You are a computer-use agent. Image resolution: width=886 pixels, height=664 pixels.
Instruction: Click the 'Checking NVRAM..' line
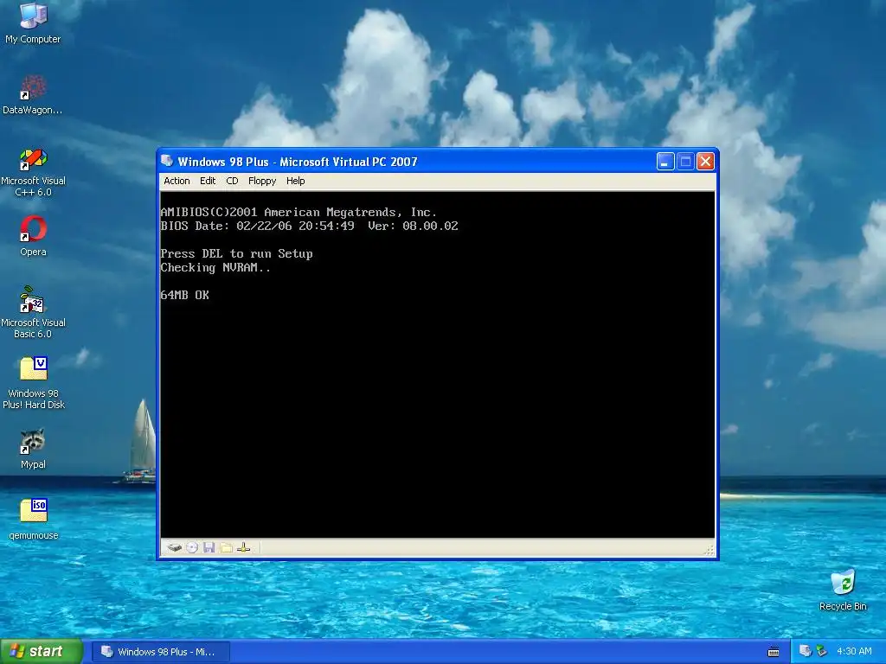point(215,268)
